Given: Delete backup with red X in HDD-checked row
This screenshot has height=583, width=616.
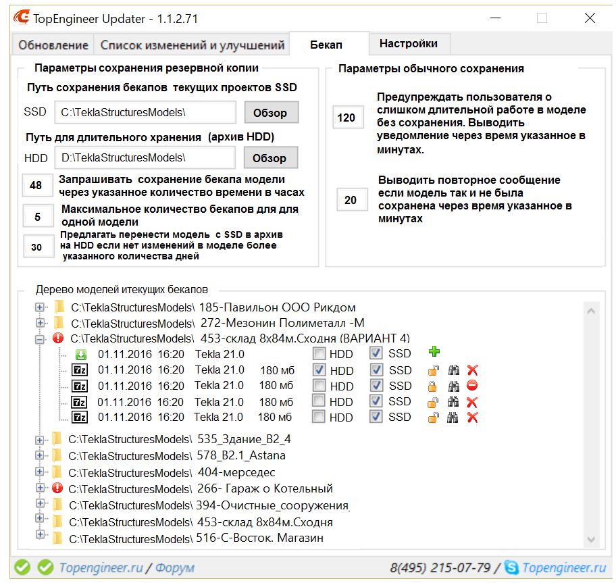Looking at the screenshot, I should pos(473,370).
